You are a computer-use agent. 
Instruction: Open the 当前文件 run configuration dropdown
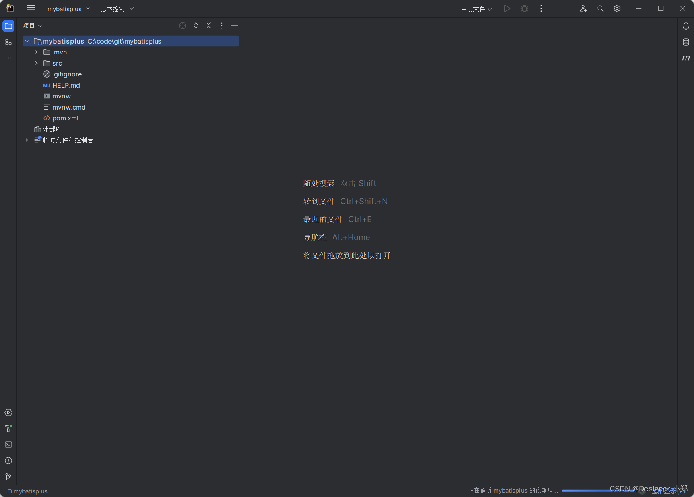pyautogui.click(x=476, y=9)
